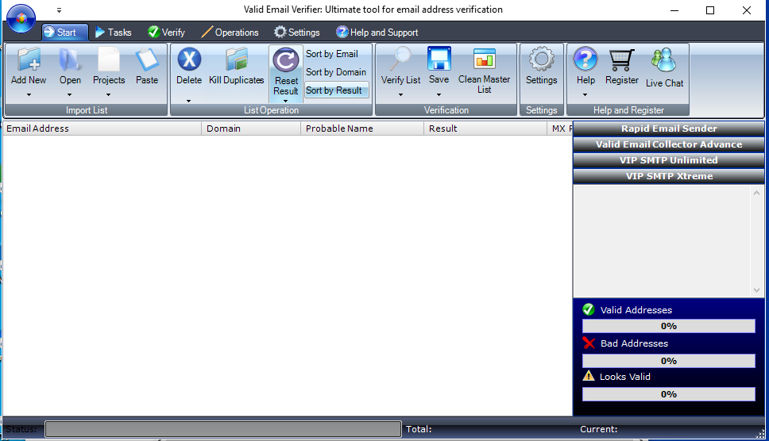
Task: Switch to the Tasks tab
Action: [x=114, y=33]
